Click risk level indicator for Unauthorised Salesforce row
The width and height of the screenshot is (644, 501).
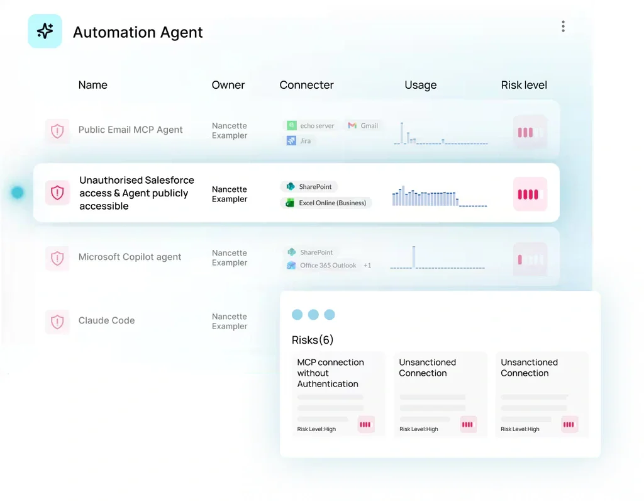click(530, 194)
